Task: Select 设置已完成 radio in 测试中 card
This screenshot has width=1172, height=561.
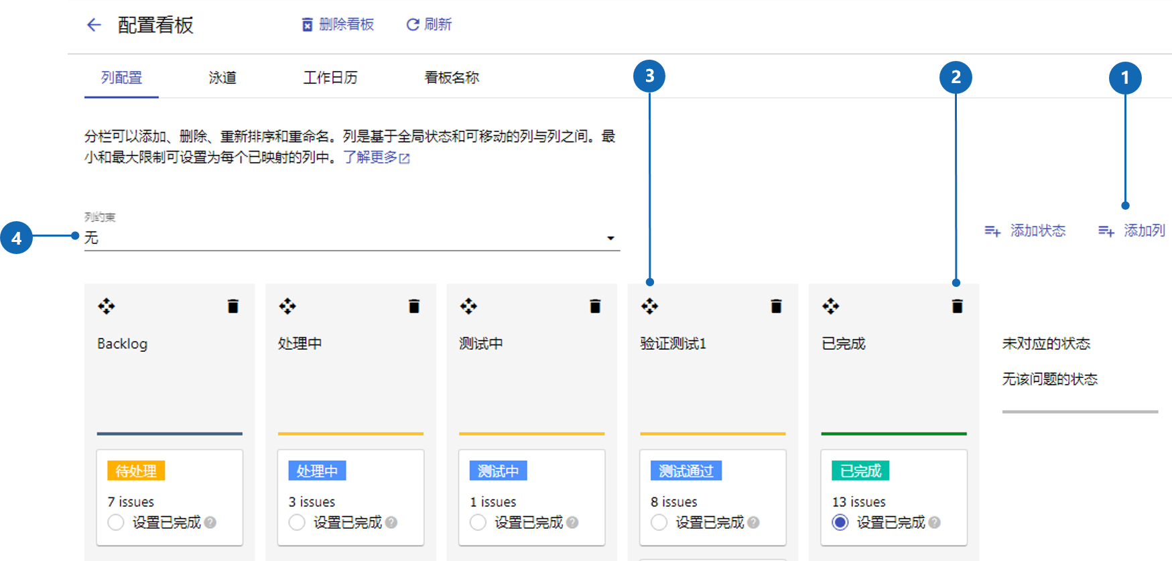Action: tap(478, 522)
